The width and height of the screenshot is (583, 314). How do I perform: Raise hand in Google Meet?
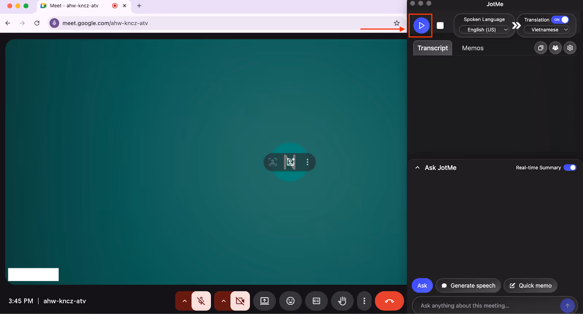(342, 301)
